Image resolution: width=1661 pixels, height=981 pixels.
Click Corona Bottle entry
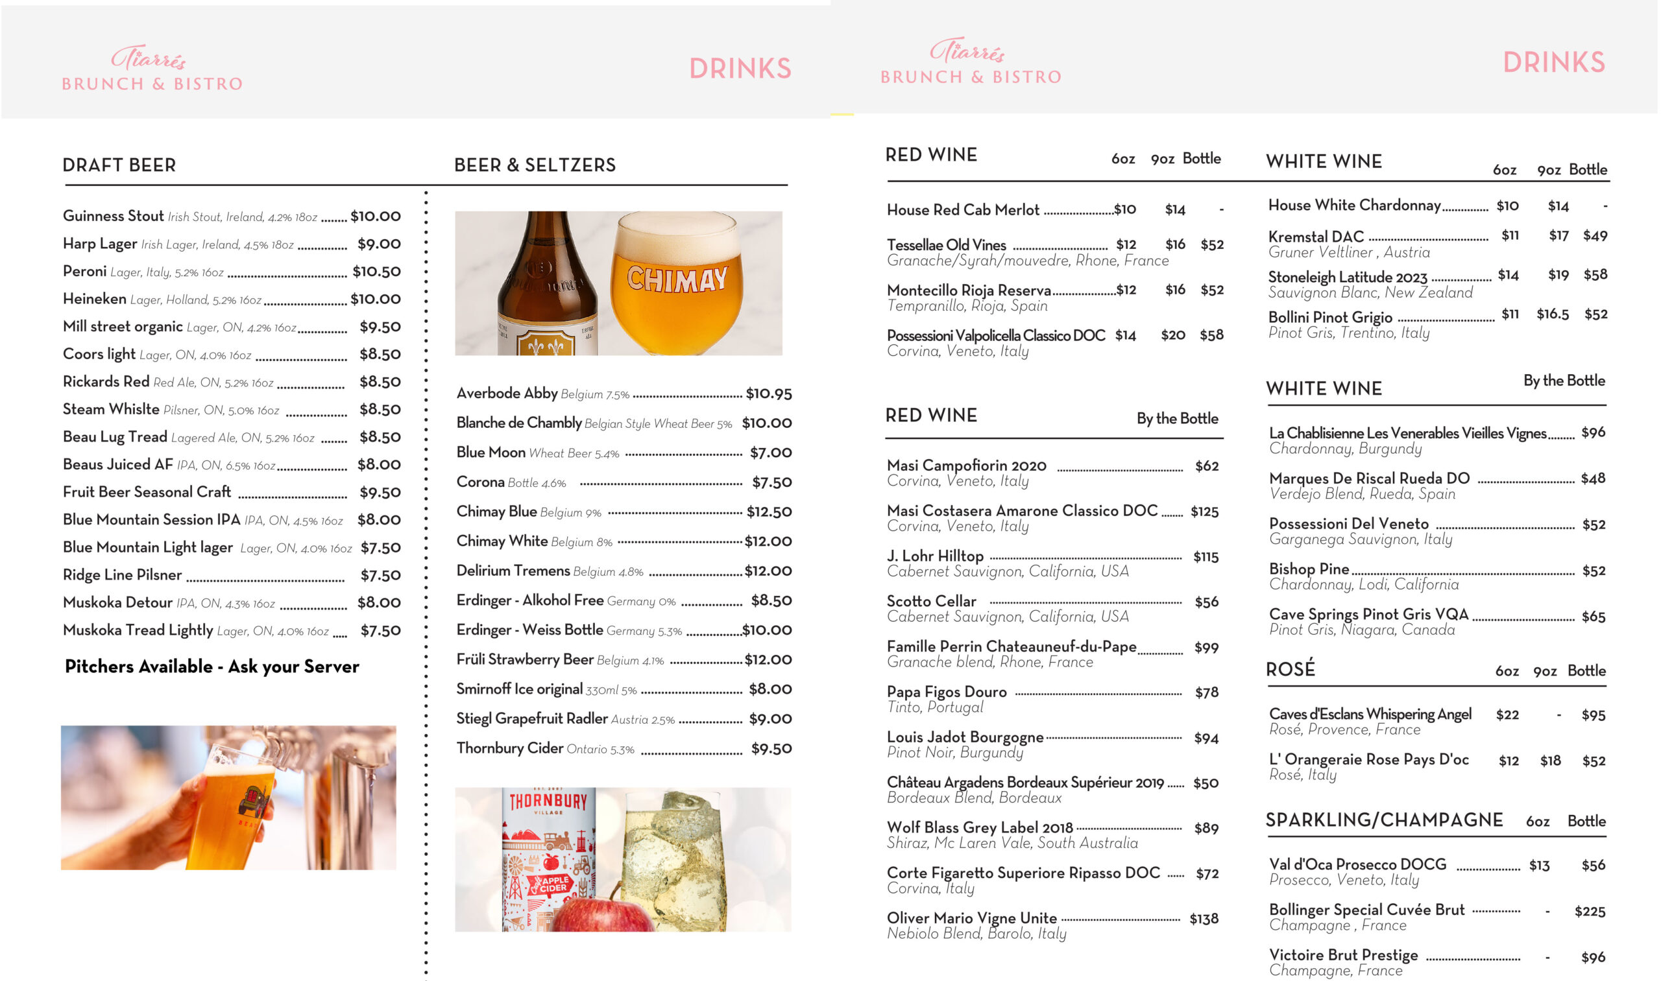pos(624,482)
